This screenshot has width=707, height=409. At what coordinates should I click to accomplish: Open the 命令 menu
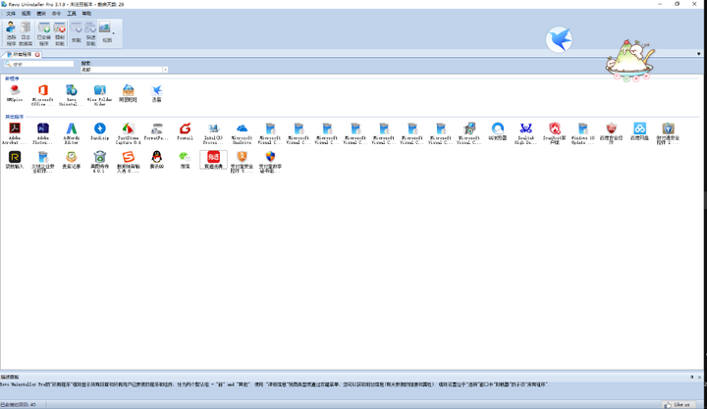coord(56,14)
